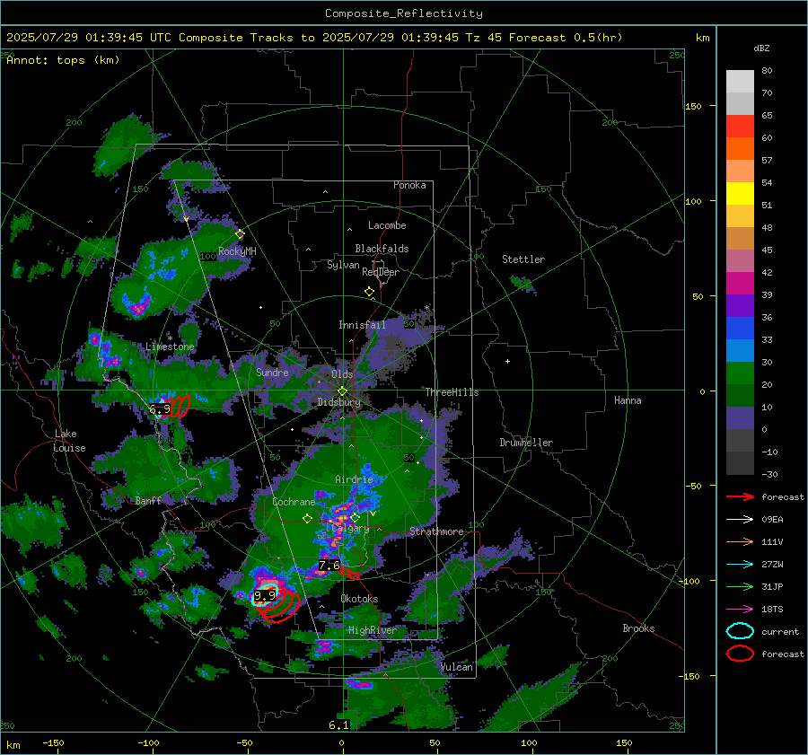Click the Brooks city label
The width and height of the screenshot is (808, 755).
click(638, 628)
